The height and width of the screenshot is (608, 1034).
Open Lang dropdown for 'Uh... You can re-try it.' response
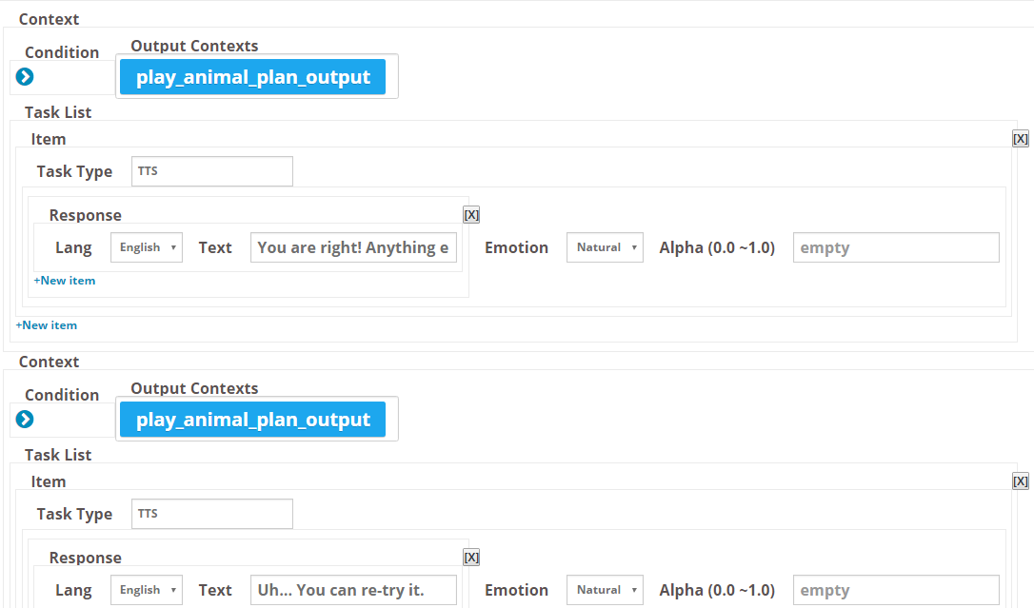pyautogui.click(x=147, y=590)
